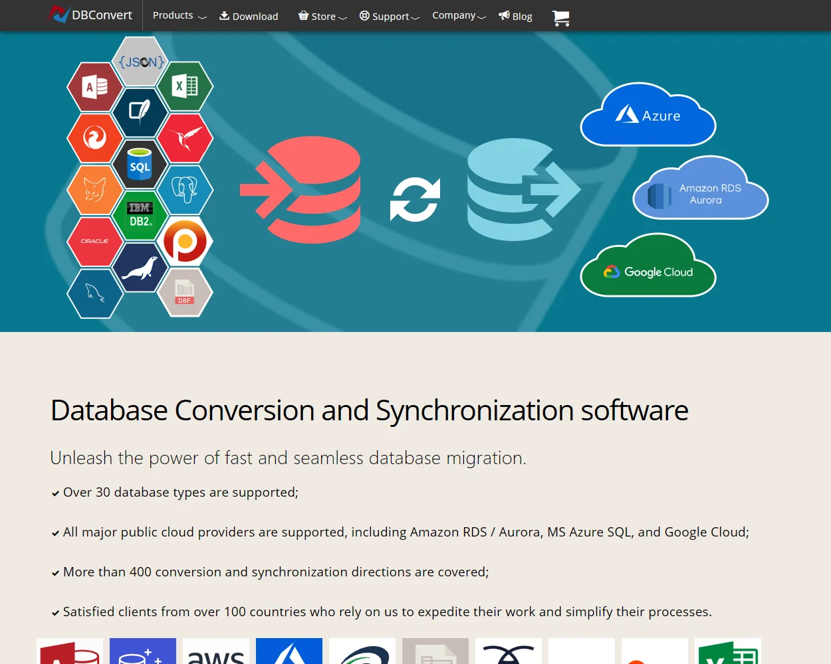Select the Oracle hexagon icon
Viewport: 831px width, 664px height.
(x=95, y=241)
